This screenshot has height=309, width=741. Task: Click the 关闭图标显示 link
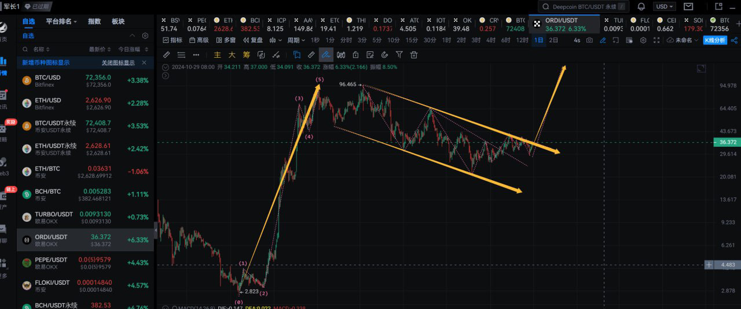coord(118,62)
